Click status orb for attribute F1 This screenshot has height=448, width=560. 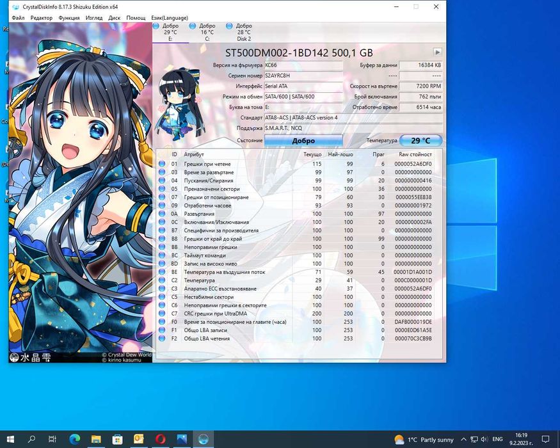pyautogui.click(x=162, y=330)
